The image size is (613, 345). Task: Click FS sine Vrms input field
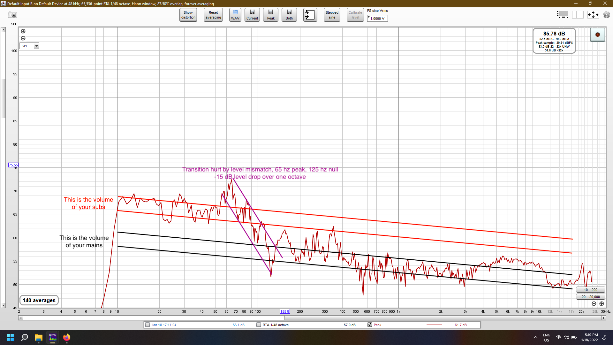377,19
